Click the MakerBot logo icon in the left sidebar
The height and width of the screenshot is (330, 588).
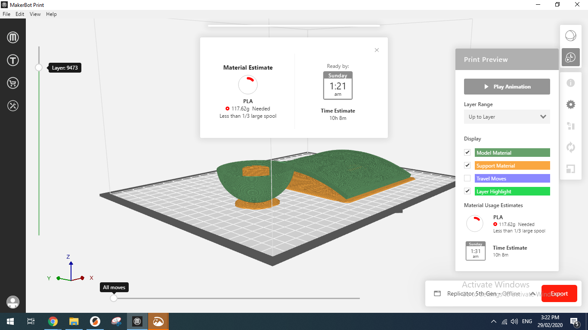tap(13, 37)
